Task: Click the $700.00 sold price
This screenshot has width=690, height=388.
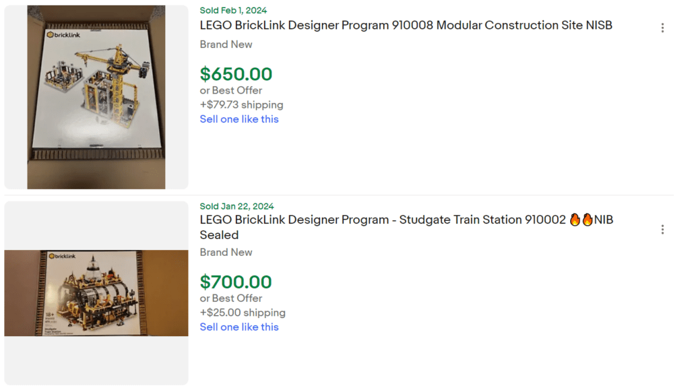Action: pos(235,282)
